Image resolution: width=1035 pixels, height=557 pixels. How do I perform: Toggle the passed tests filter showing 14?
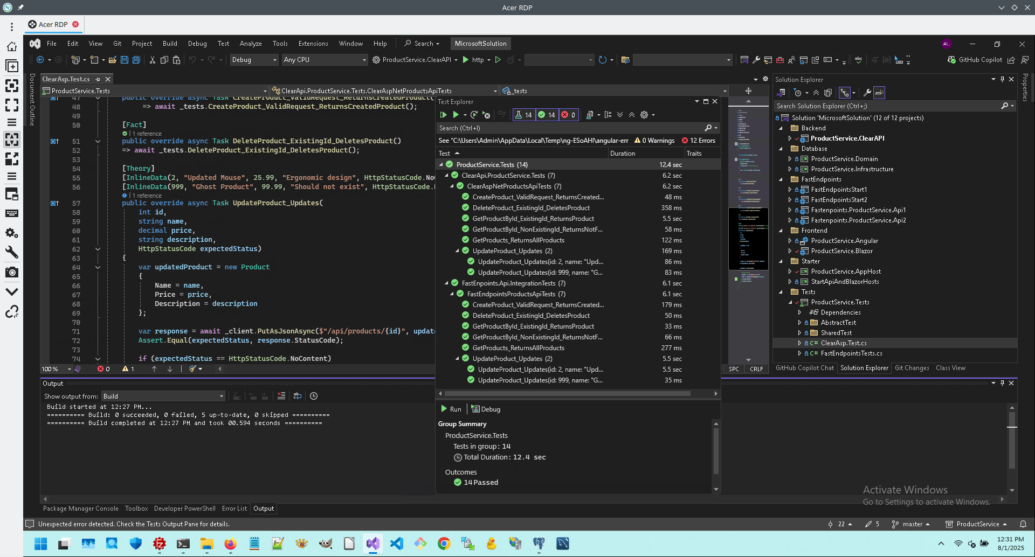click(547, 115)
